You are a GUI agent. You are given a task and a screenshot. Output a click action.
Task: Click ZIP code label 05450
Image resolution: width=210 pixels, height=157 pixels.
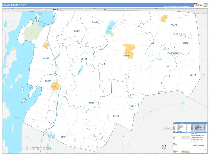[x=126, y=56]
